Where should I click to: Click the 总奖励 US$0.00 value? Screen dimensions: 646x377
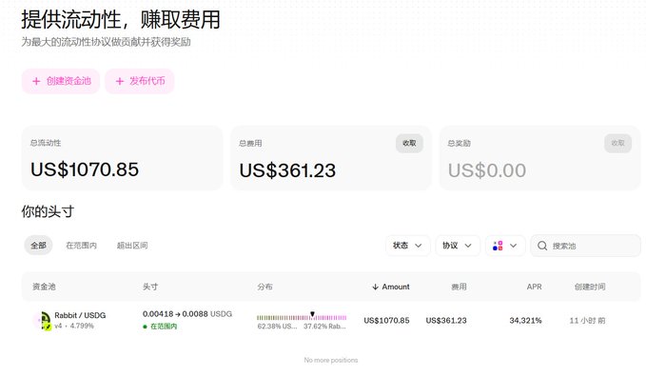487,170
